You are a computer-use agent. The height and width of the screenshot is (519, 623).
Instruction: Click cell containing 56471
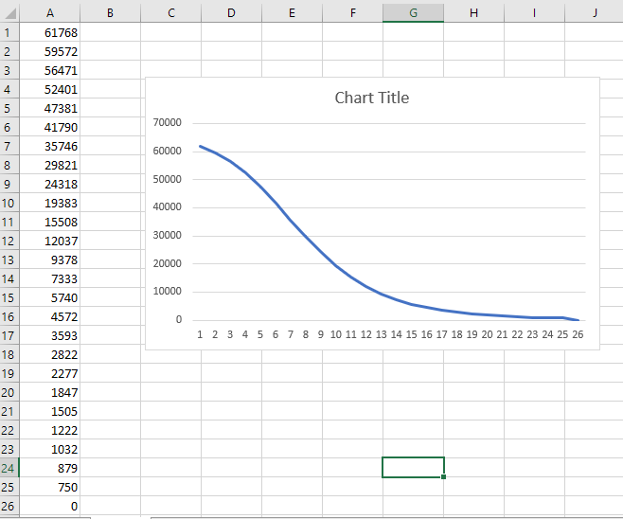[x=49, y=70]
